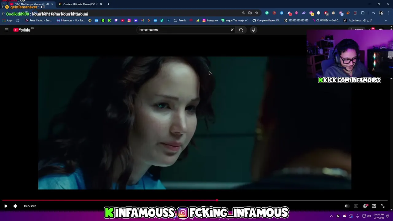Viewport: 393px width, 221px height.
Task: Open the media controls icon in the toolbar
Action: click(x=374, y=13)
